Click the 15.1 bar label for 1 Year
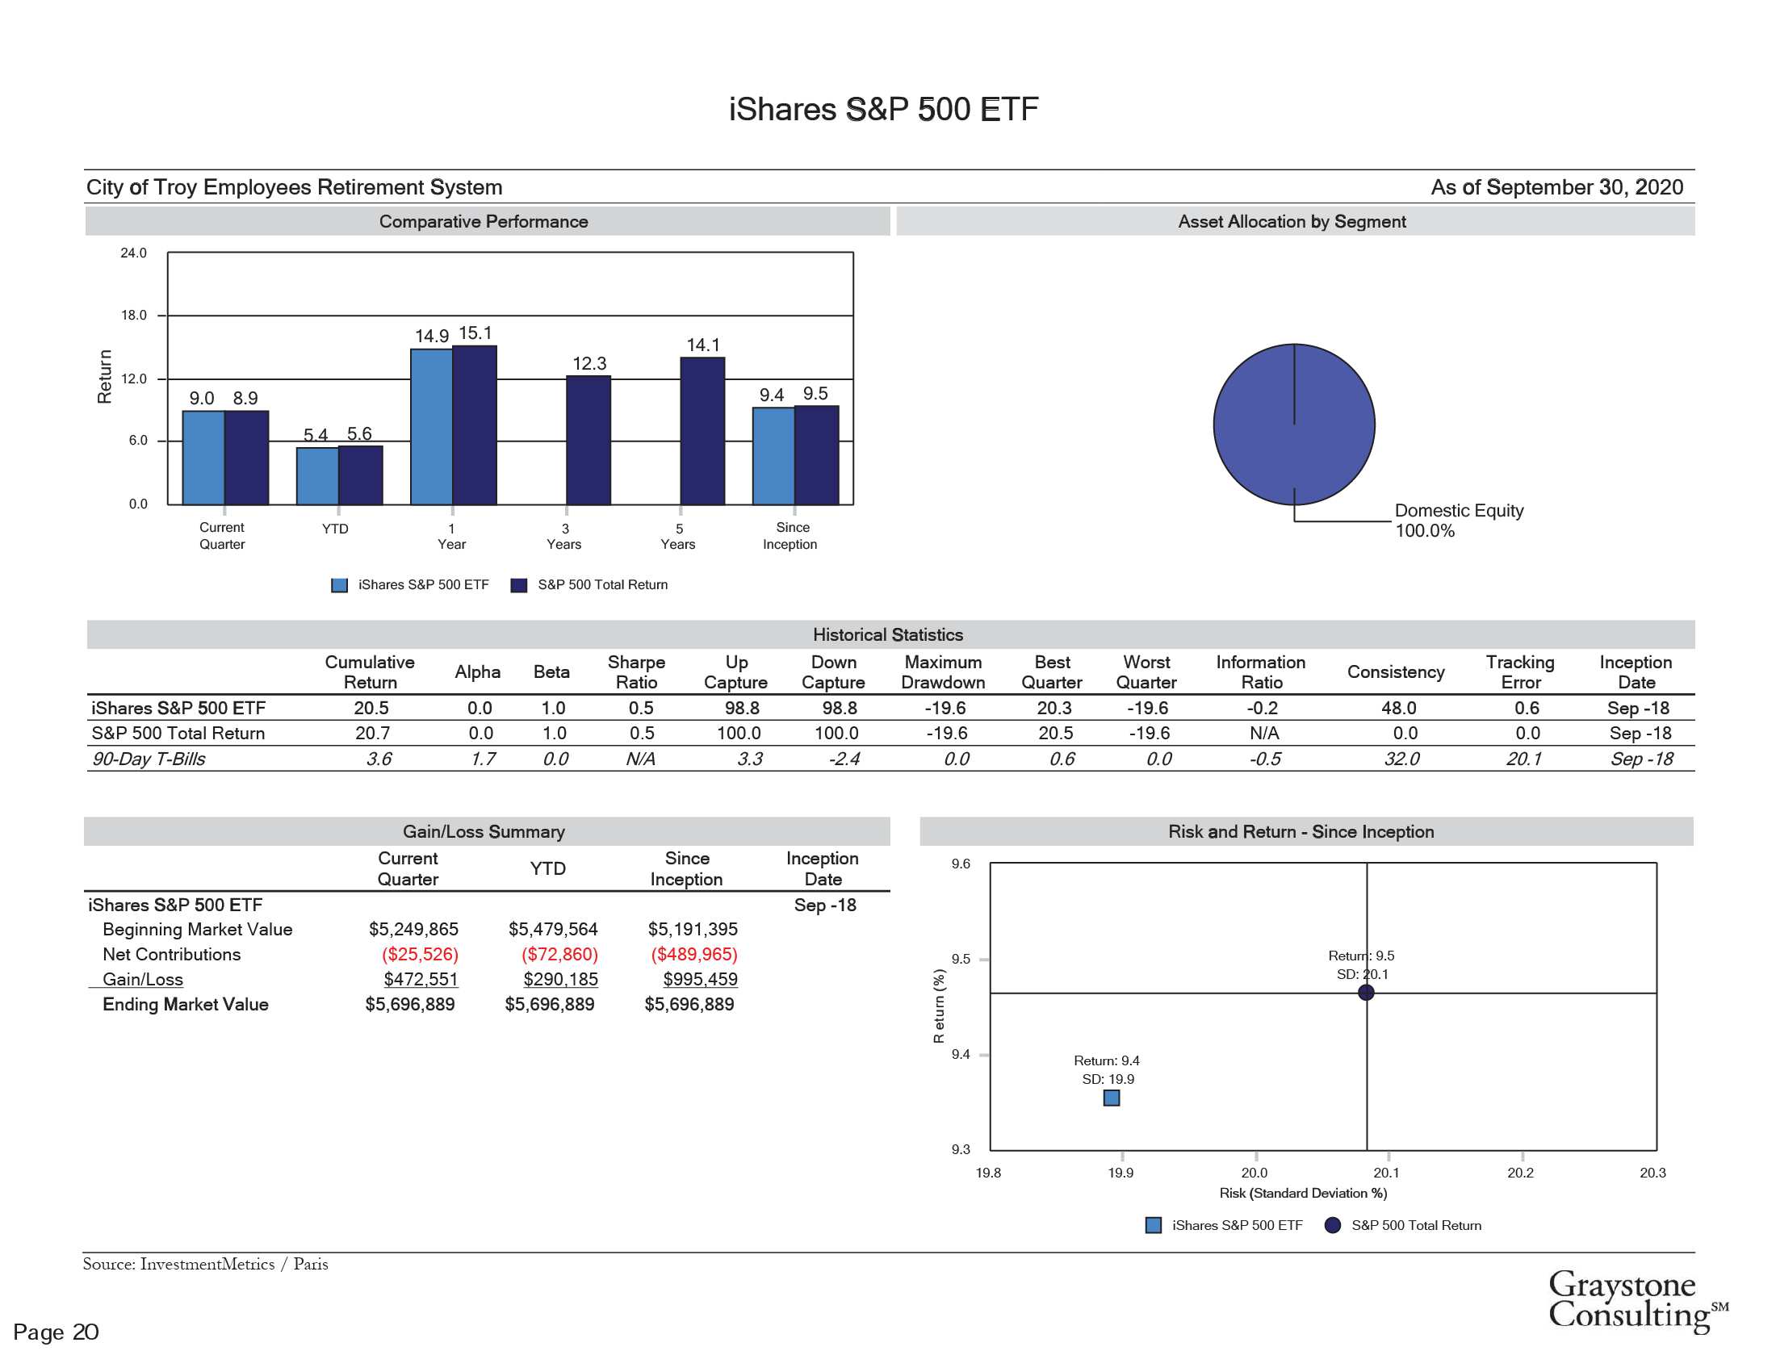This screenshot has width=1776, height=1372. tap(475, 333)
